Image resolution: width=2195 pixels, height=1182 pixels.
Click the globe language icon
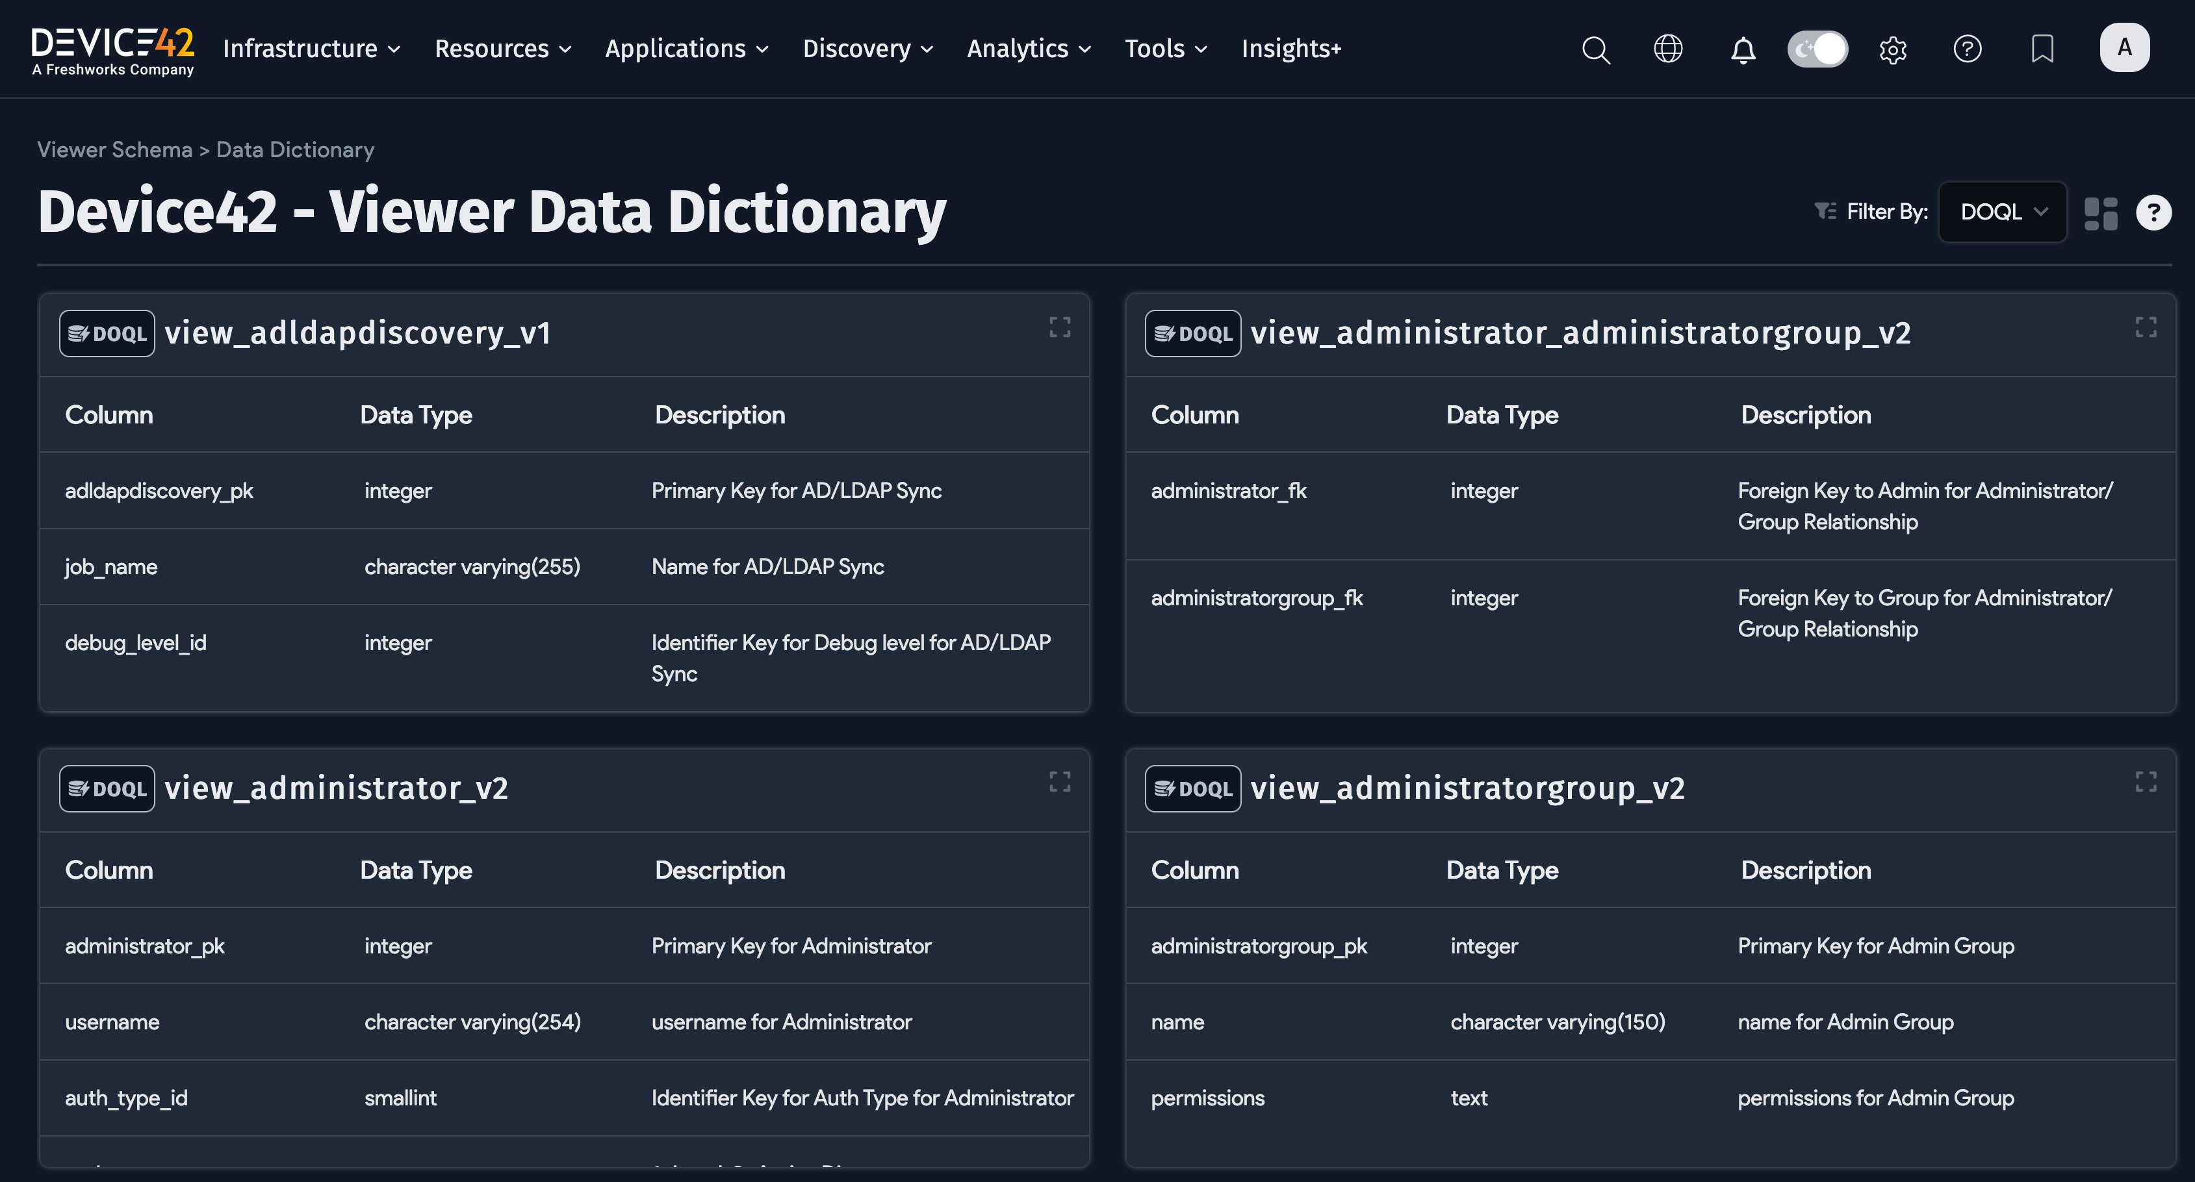pos(1667,49)
